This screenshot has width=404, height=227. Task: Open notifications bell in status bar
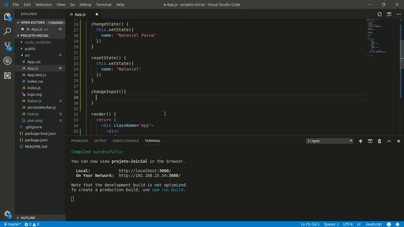click(x=398, y=224)
